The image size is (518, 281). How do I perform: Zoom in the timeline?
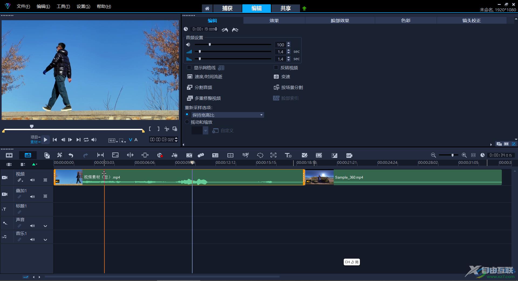coord(464,155)
